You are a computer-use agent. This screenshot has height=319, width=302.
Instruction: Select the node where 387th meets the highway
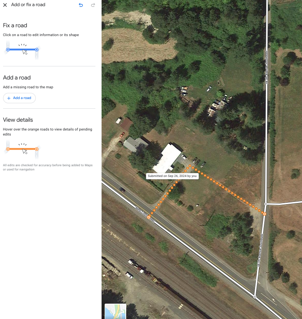point(255,297)
